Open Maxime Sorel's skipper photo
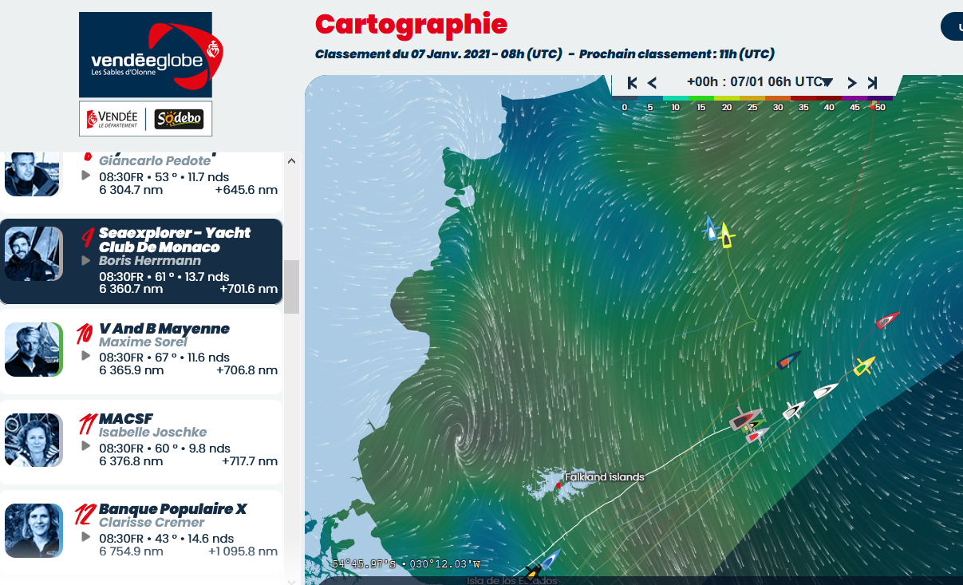The image size is (963, 585). coord(34,350)
